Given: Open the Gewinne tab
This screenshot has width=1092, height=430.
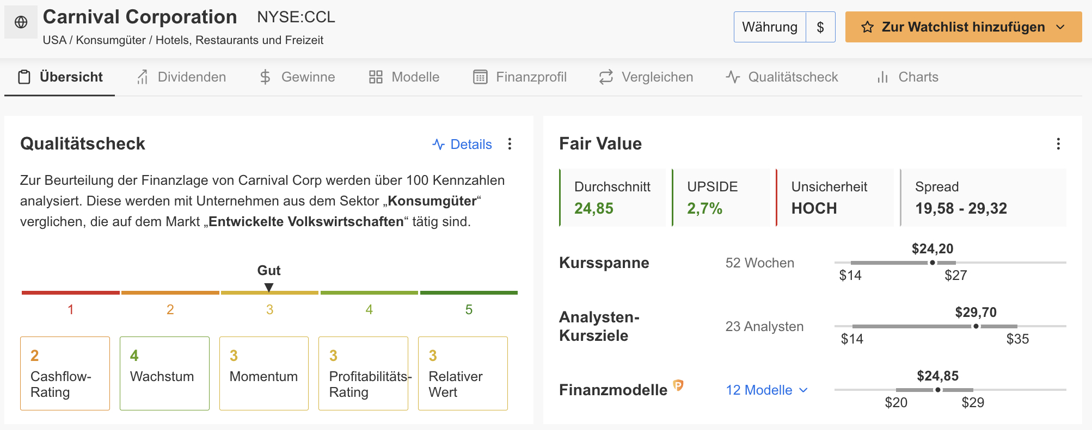Looking at the screenshot, I should [297, 77].
